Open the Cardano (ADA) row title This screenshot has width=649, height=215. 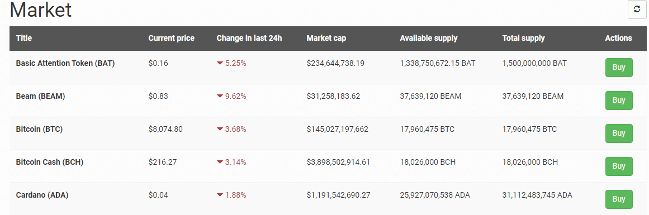coord(42,195)
